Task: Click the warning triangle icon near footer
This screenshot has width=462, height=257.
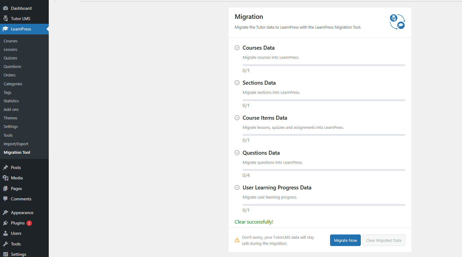Action: click(x=237, y=240)
